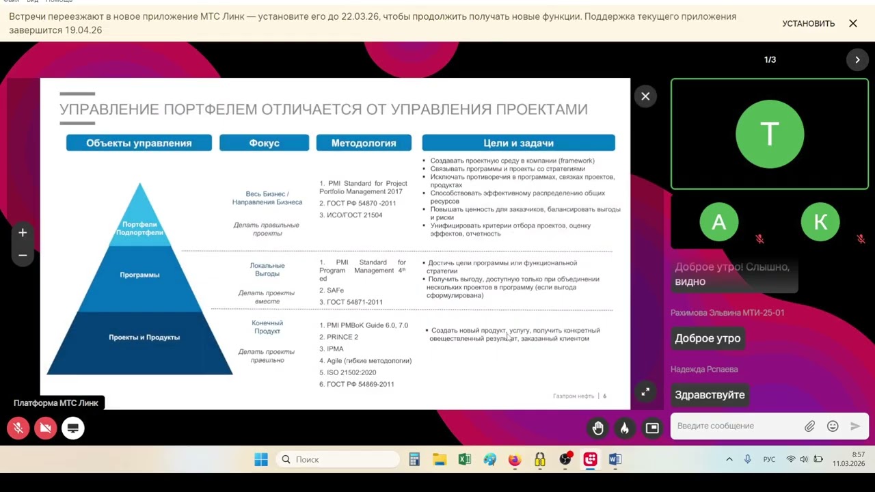Click the Windows taskbar Поиск search box

[x=338, y=460]
